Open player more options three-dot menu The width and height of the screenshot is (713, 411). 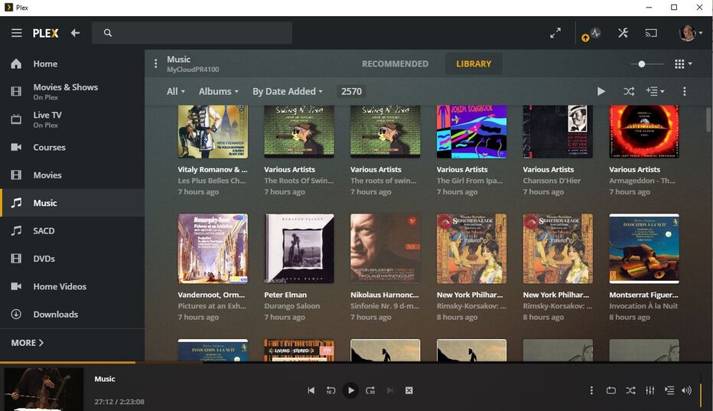591,390
